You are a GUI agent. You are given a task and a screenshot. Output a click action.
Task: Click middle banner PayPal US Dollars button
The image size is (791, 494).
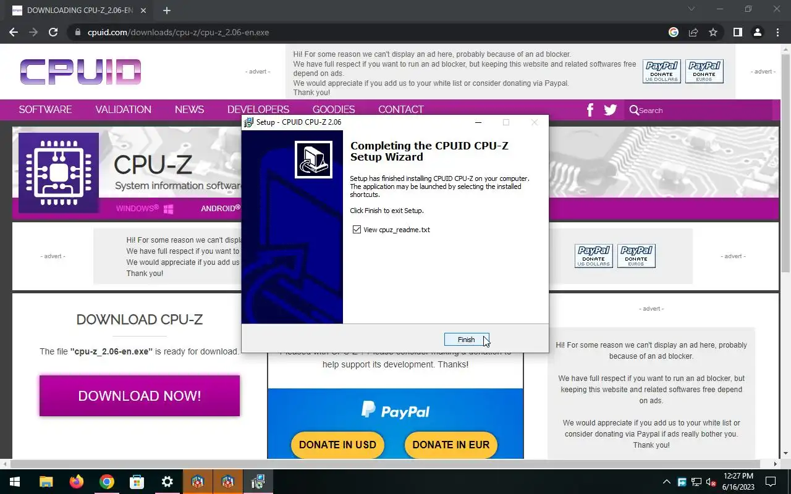coord(594,256)
